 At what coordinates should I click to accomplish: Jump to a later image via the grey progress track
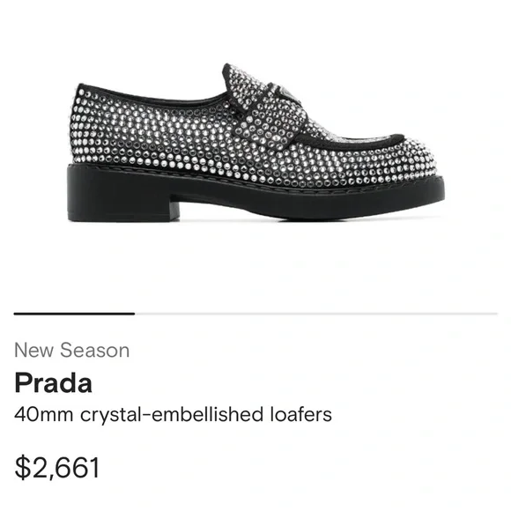point(316,314)
